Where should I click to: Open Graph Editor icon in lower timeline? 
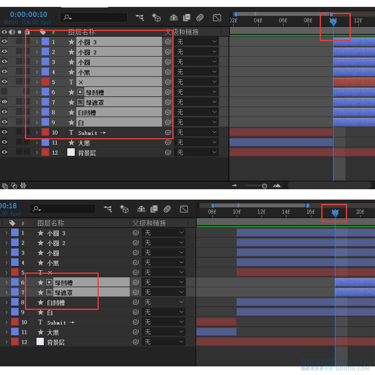point(184,209)
